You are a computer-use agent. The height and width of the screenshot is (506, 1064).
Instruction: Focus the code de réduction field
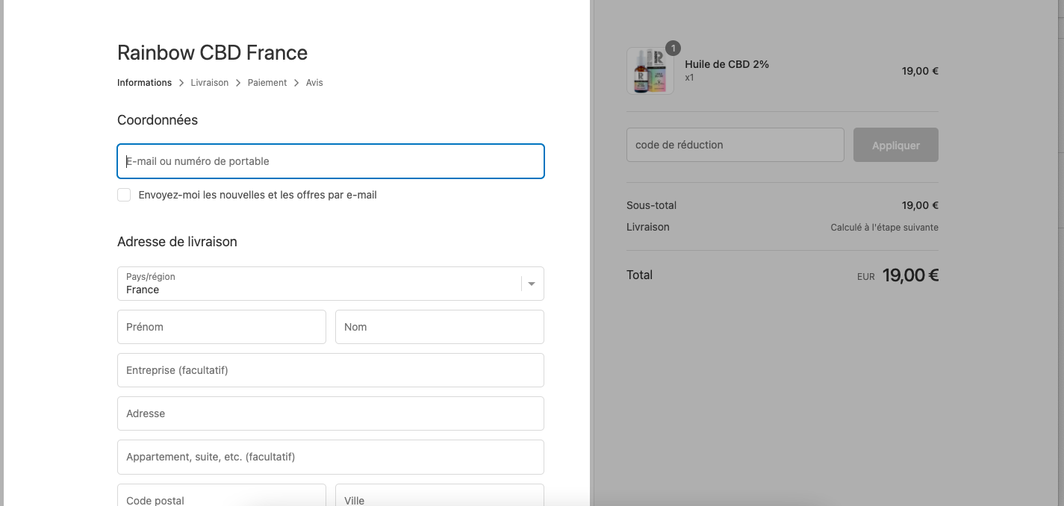click(735, 145)
